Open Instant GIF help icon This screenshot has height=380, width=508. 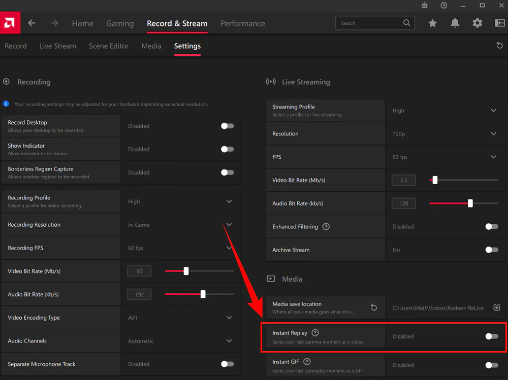(x=307, y=362)
